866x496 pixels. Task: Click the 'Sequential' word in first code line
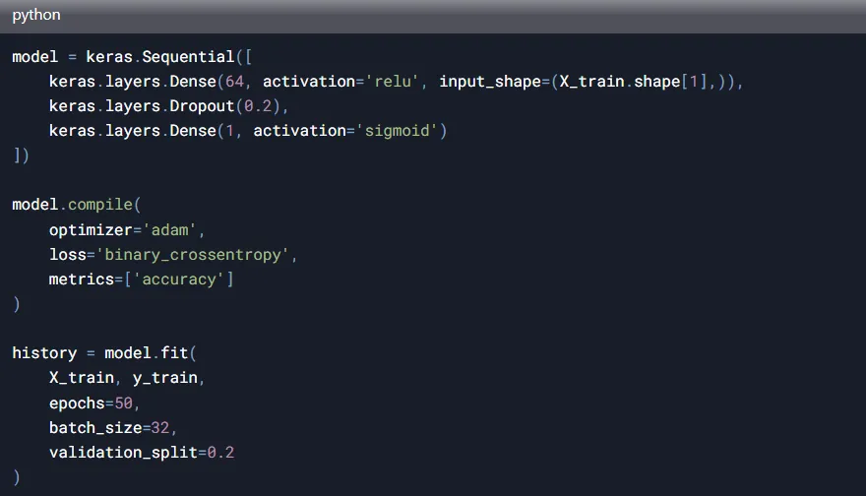[188, 57]
